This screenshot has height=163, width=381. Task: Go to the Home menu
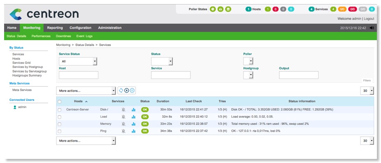(11, 28)
